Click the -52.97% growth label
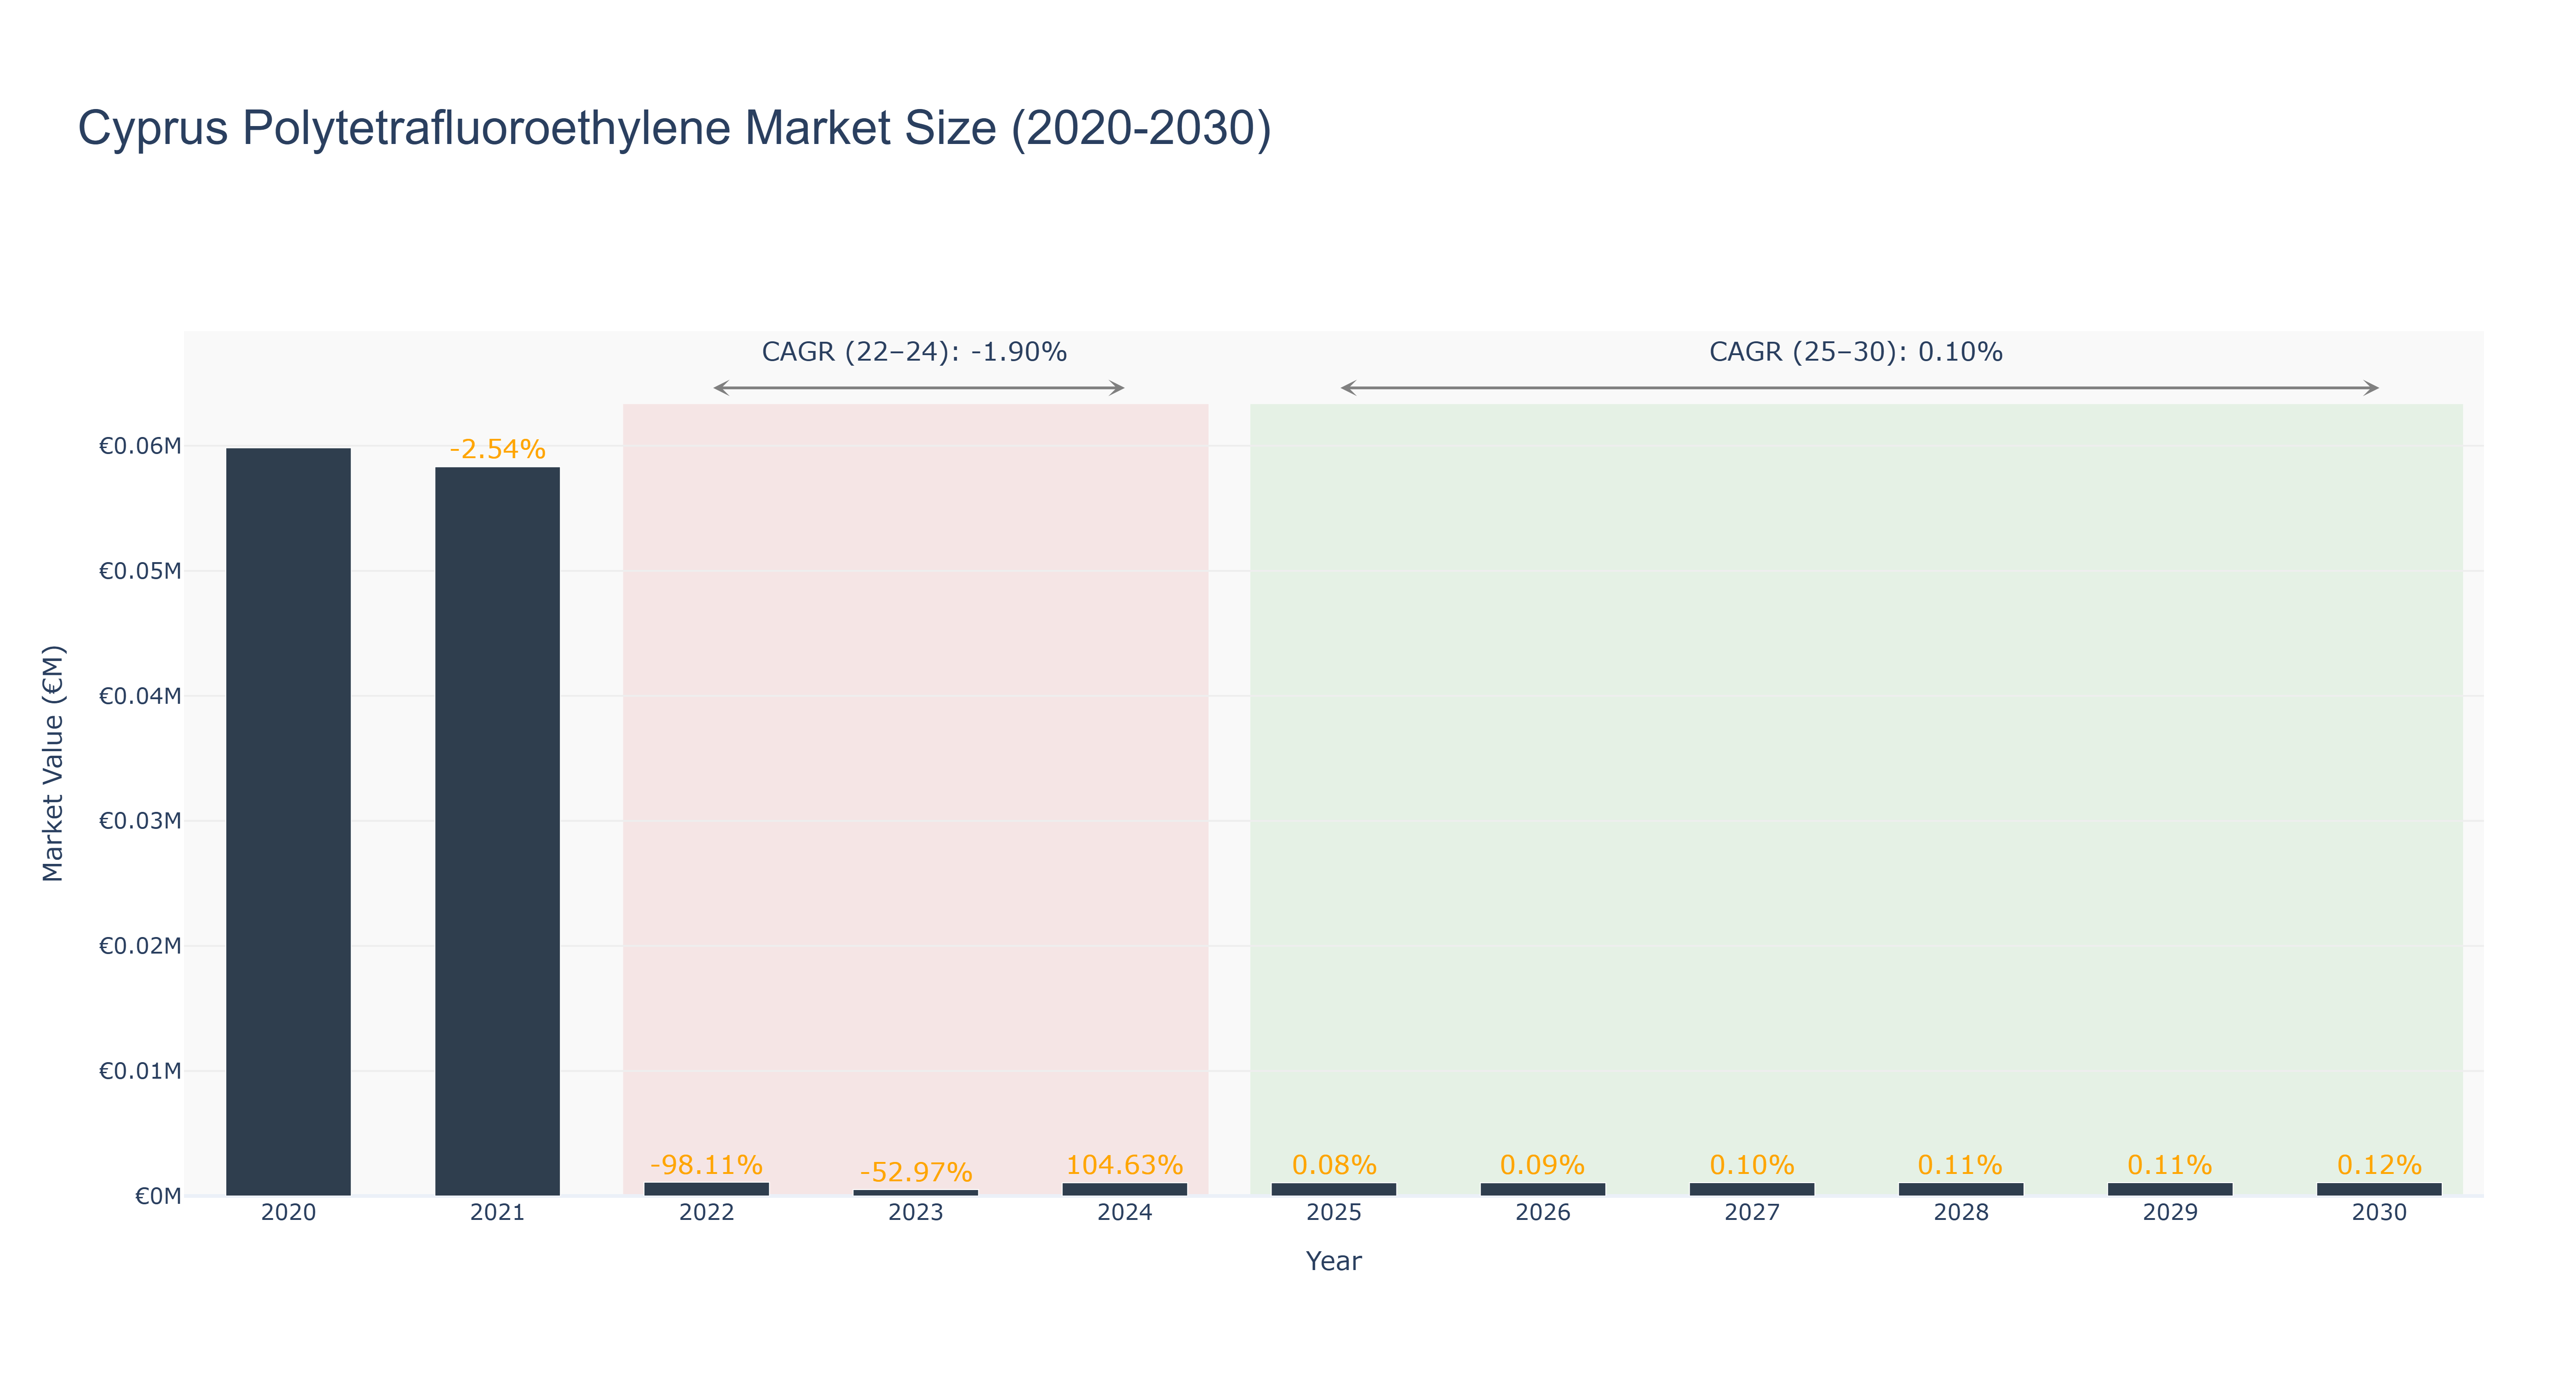 [916, 1172]
